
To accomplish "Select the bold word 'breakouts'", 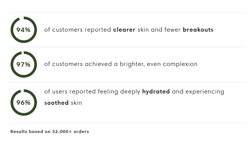I will [x=198, y=30].
